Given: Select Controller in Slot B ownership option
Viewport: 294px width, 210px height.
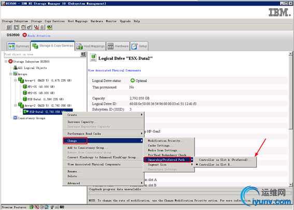Looking at the screenshot, I should click(225, 164).
